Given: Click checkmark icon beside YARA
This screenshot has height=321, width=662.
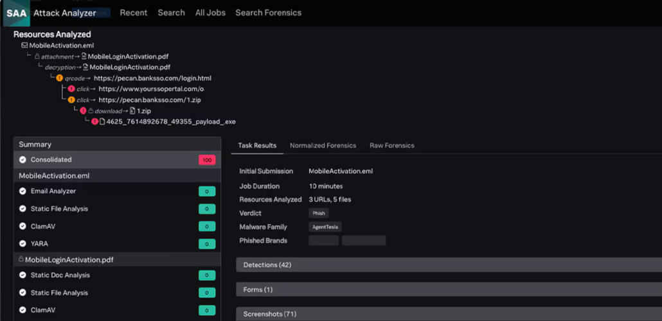Looking at the screenshot, I should click(22, 243).
